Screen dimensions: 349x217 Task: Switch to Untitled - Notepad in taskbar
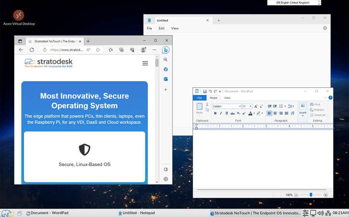137,213
